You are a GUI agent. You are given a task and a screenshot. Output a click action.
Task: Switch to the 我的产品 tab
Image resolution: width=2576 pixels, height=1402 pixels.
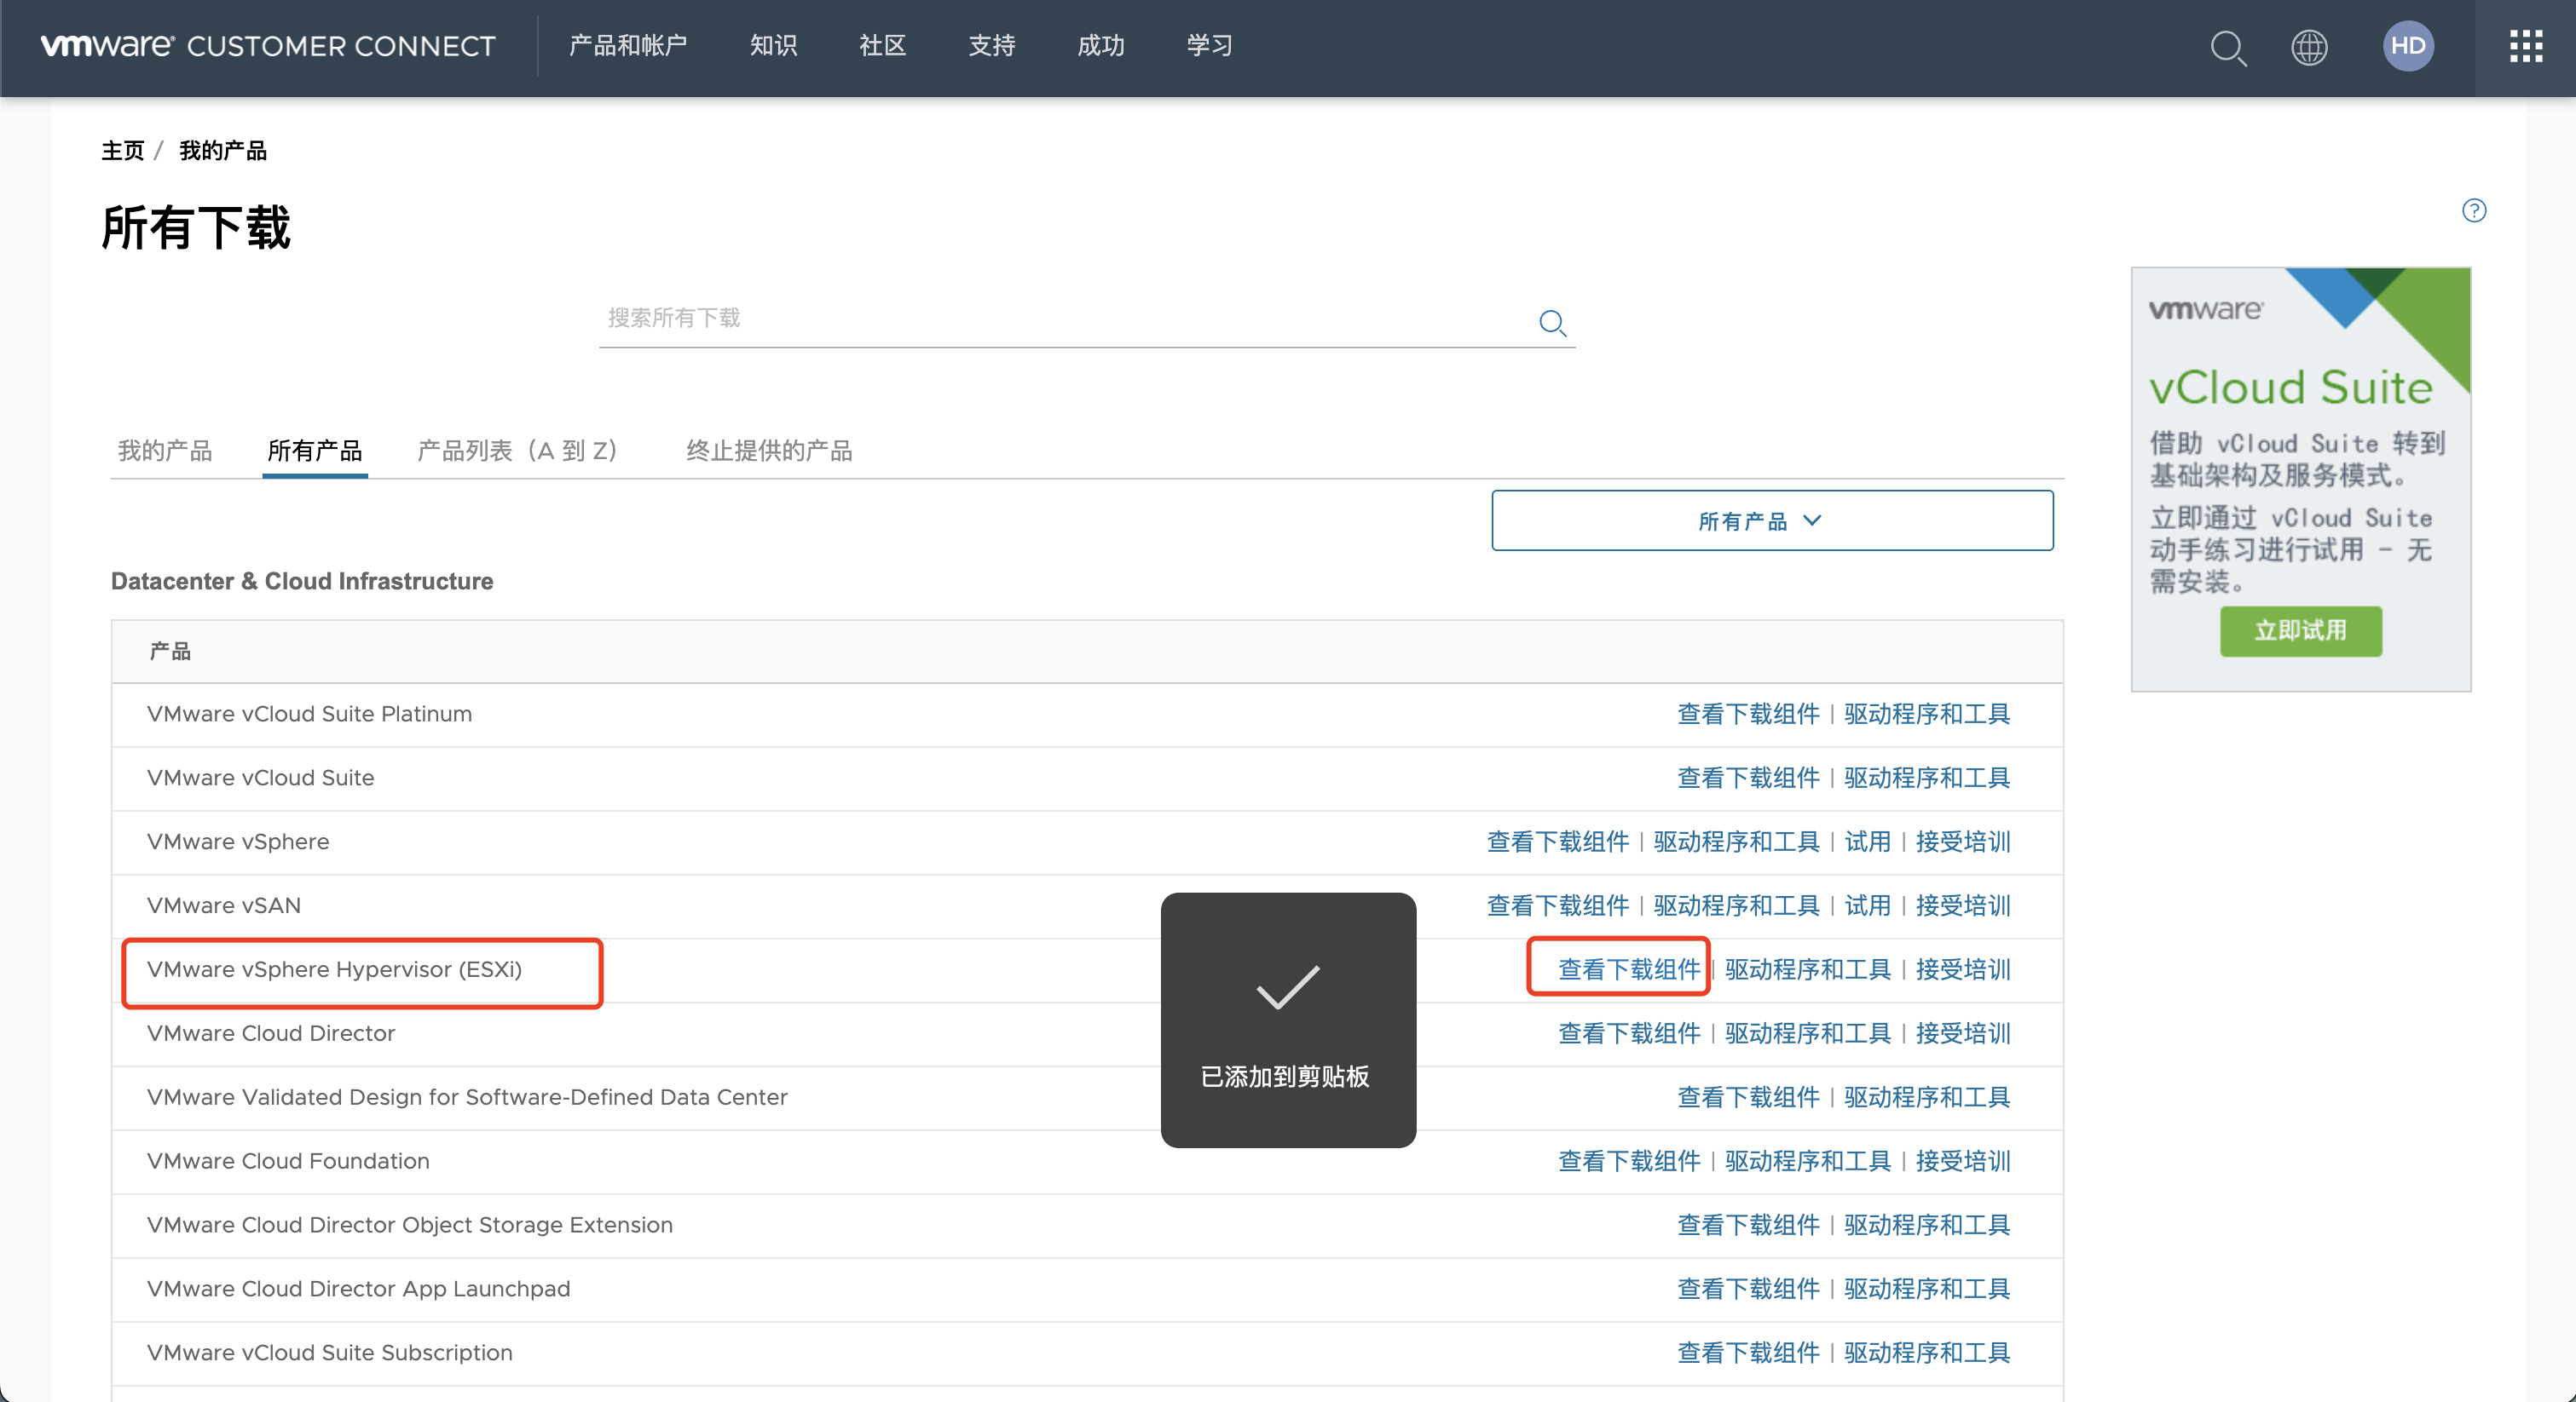tap(165, 451)
